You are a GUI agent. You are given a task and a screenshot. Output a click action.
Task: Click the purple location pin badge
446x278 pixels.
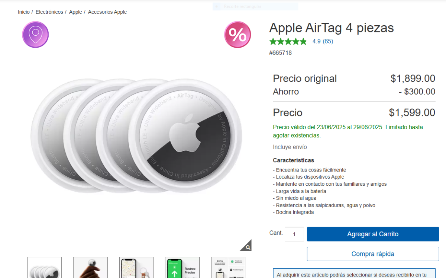35,35
